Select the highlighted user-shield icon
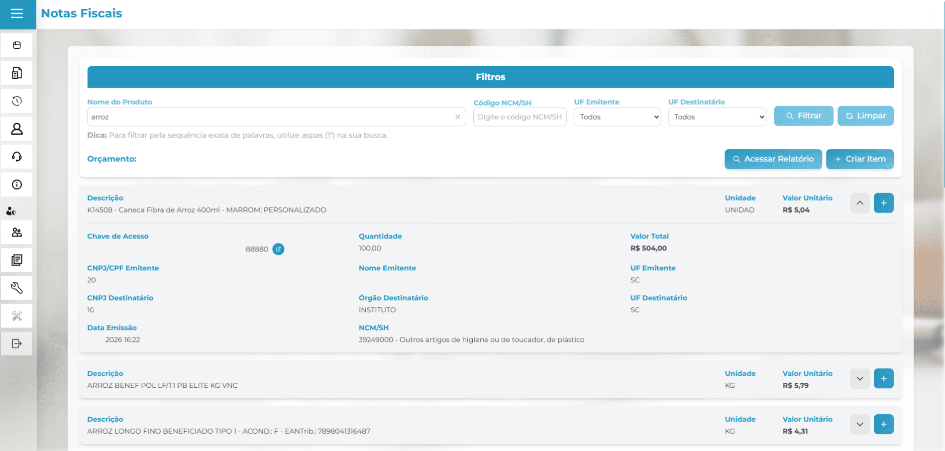945x451 pixels. click(11, 210)
